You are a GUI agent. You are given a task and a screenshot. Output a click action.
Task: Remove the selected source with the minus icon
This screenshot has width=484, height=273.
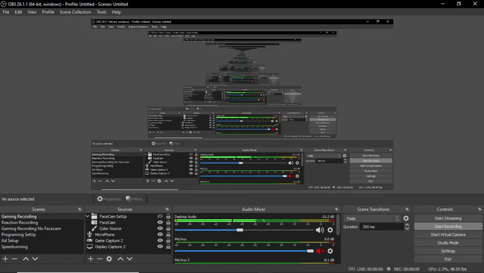[x=99, y=259]
